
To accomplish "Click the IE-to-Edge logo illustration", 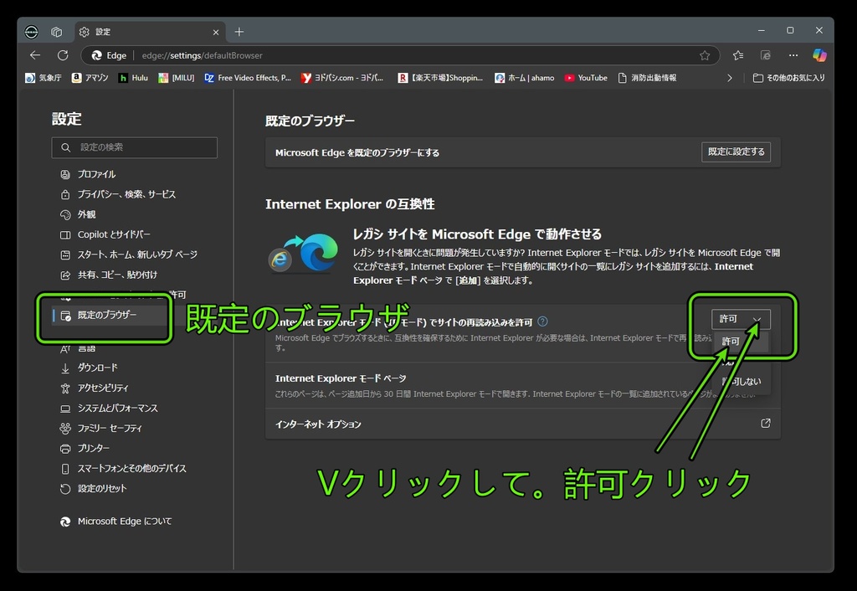I will click(303, 252).
